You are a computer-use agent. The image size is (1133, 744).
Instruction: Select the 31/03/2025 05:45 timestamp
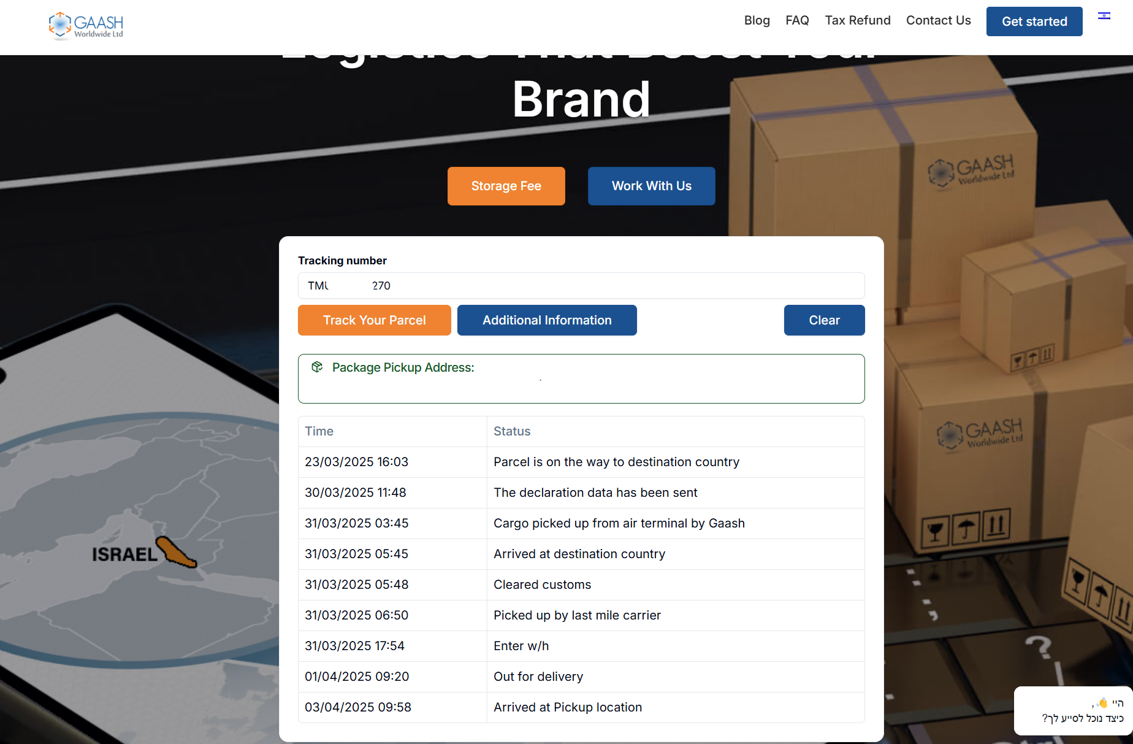pos(357,554)
